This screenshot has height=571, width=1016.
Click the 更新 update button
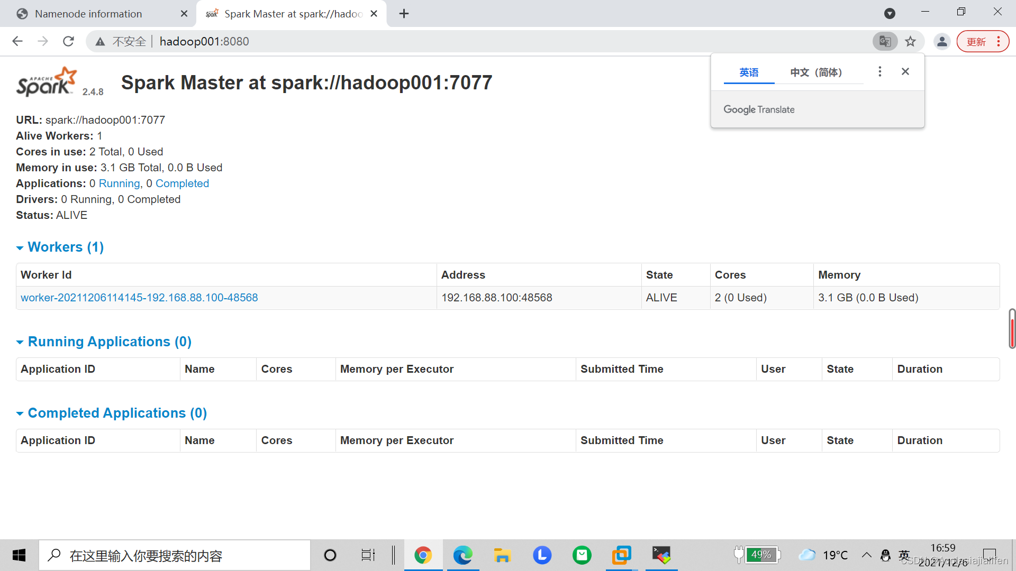click(983, 41)
